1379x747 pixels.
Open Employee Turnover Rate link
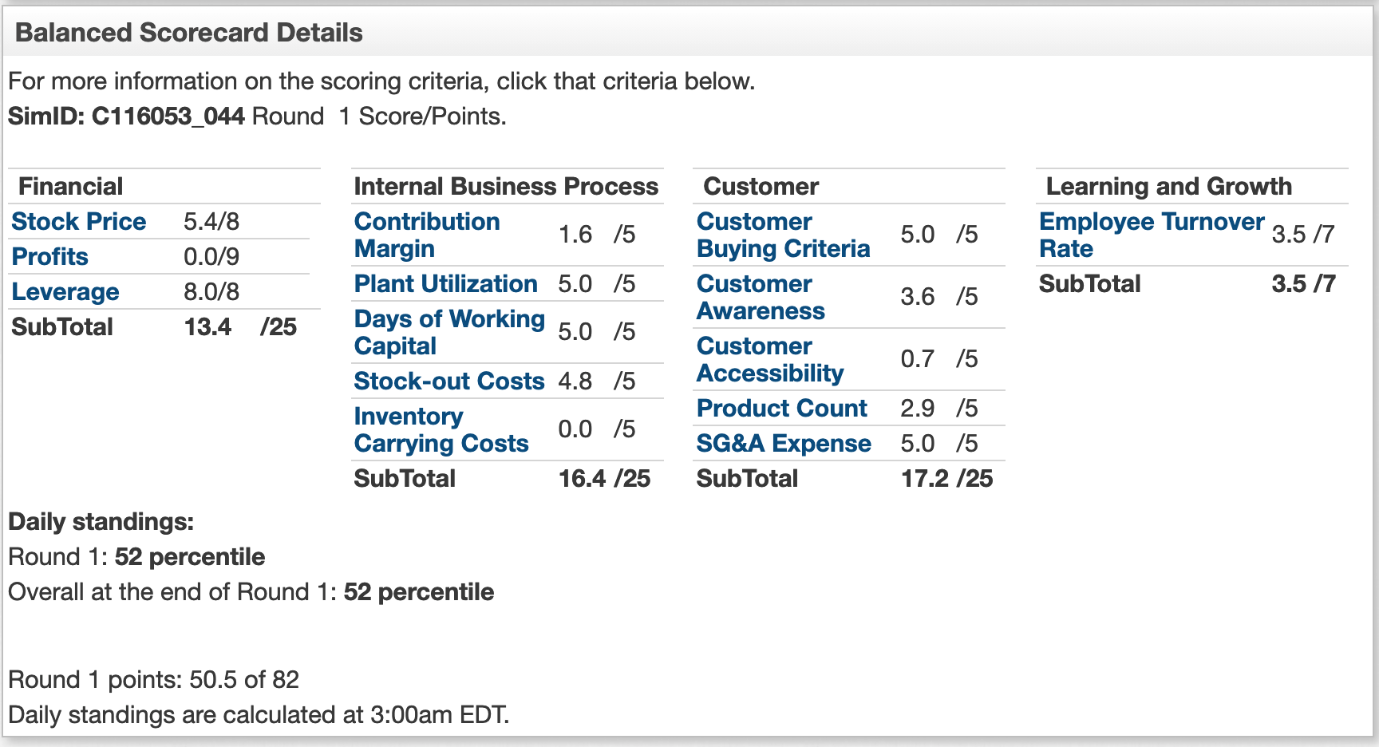coord(1152,235)
